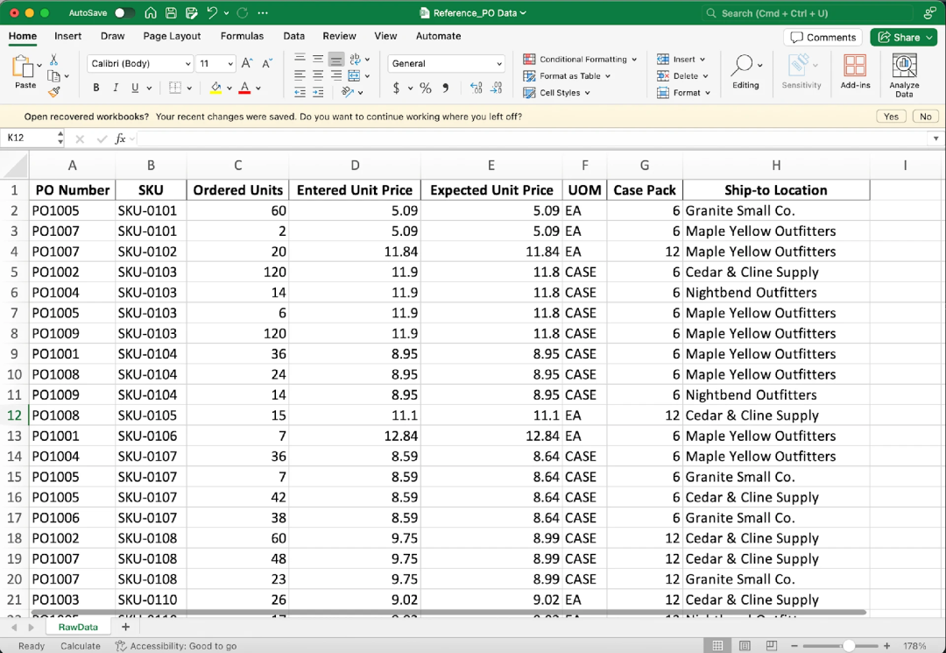This screenshot has width=946, height=653.
Task: Apply percent style to selected cell
Action: click(426, 88)
